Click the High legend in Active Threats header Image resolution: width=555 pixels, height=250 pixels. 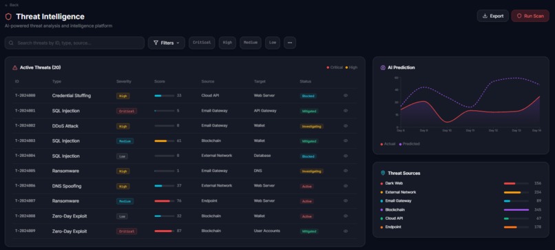pyautogui.click(x=351, y=67)
